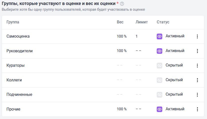Open three-dot menu for Коллеги row
207x119 pixels.
pyautogui.click(x=197, y=80)
